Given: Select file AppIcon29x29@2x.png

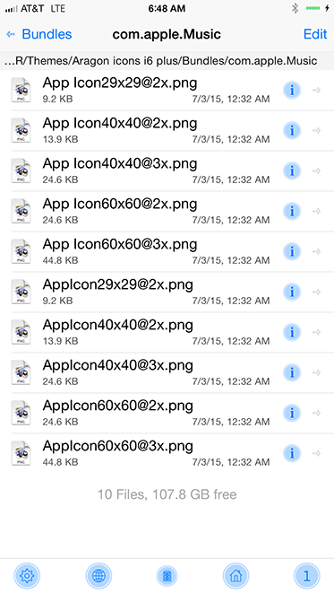Looking at the screenshot, I should click(167, 293).
